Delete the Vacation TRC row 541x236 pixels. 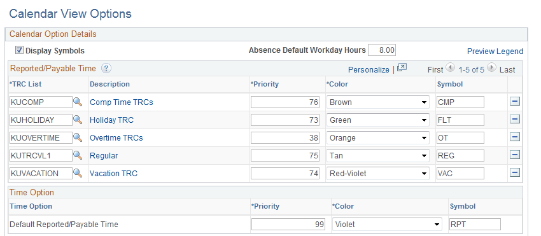515,173
